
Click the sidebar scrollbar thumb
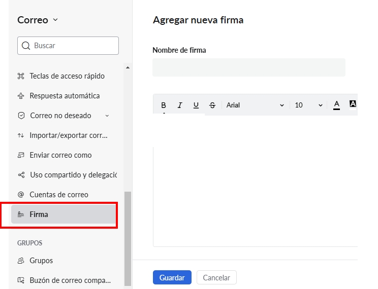128,238
